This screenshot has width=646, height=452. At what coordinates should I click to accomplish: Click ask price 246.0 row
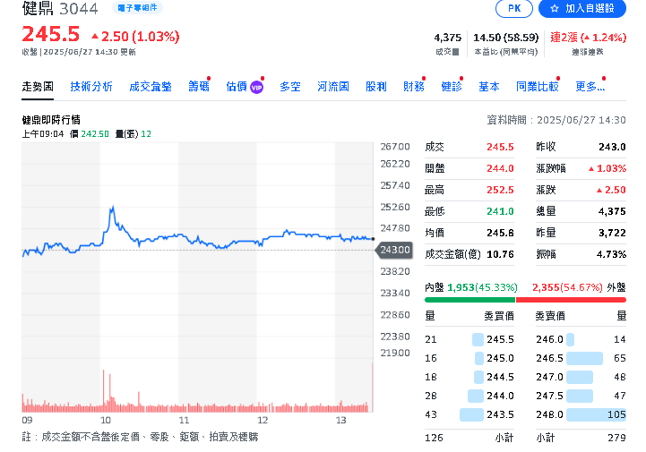tap(581, 339)
